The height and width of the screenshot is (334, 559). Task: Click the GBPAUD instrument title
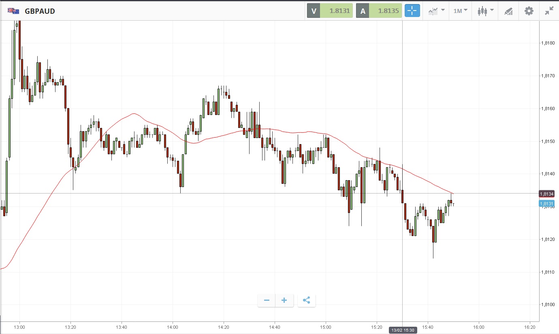click(x=40, y=11)
